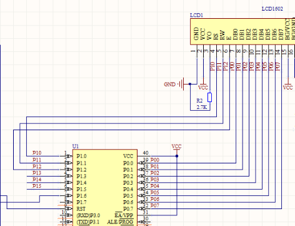Click the EA/VPP pin name
295x226 pixels.
pos(124,215)
